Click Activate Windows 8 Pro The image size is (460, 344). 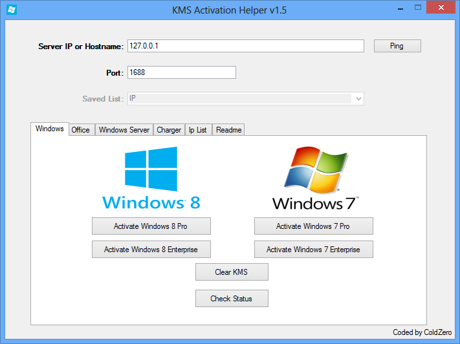pos(151,226)
